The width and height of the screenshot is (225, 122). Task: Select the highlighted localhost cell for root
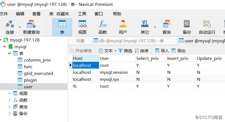click(x=86, y=65)
